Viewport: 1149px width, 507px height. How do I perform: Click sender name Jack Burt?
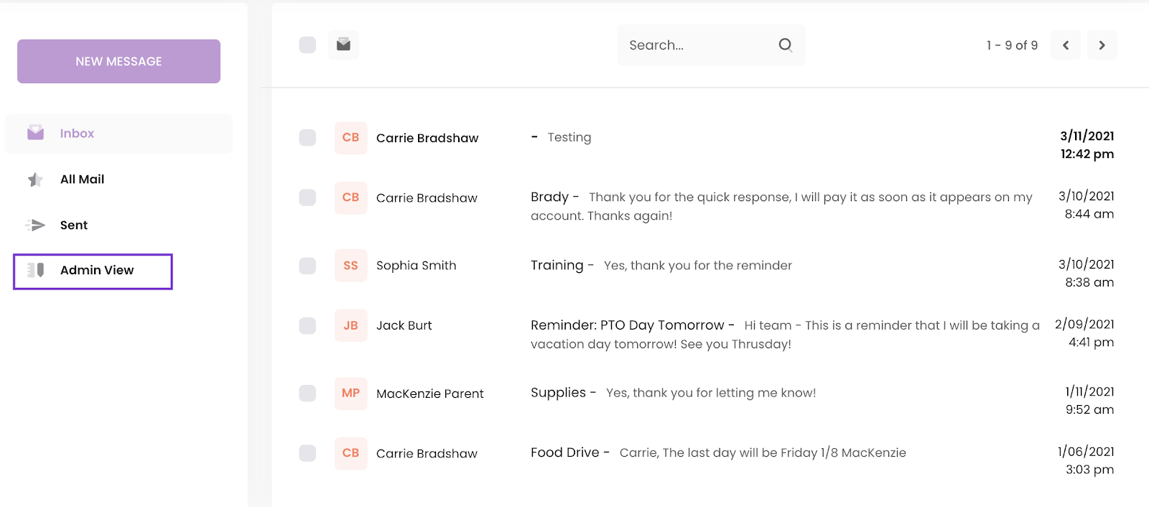pyautogui.click(x=404, y=325)
